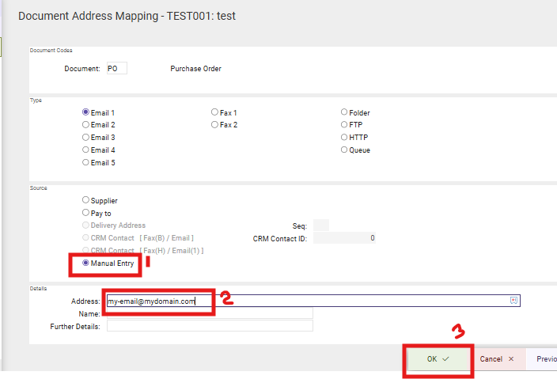This screenshot has height=379, width=557.
Task: Set type to Folder
Action: (344, 112)
